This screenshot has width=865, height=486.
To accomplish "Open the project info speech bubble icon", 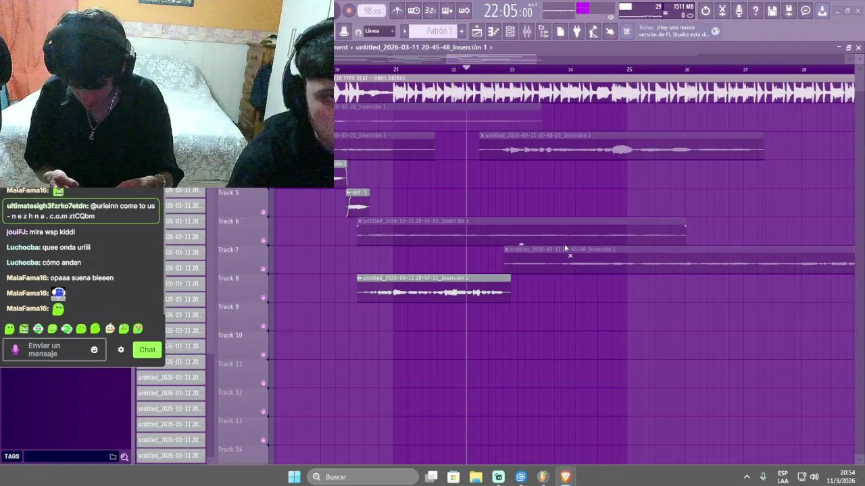I will pyautogui.click(x=806, y=11).
